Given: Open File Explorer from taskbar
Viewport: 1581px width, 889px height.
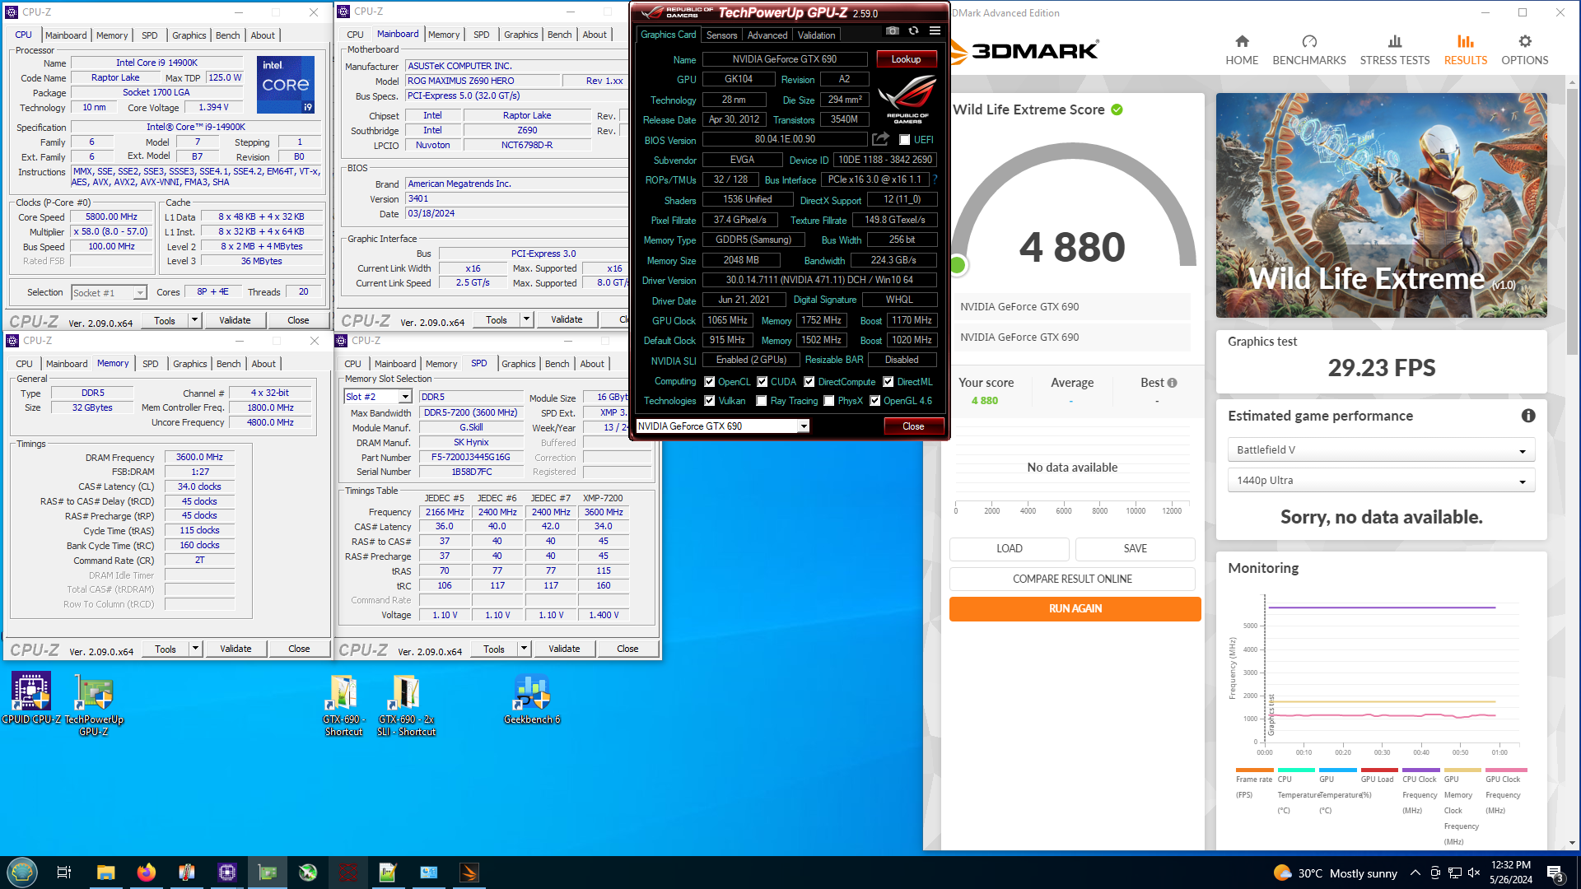Looking at the screenshot, I should pos(105,873).
